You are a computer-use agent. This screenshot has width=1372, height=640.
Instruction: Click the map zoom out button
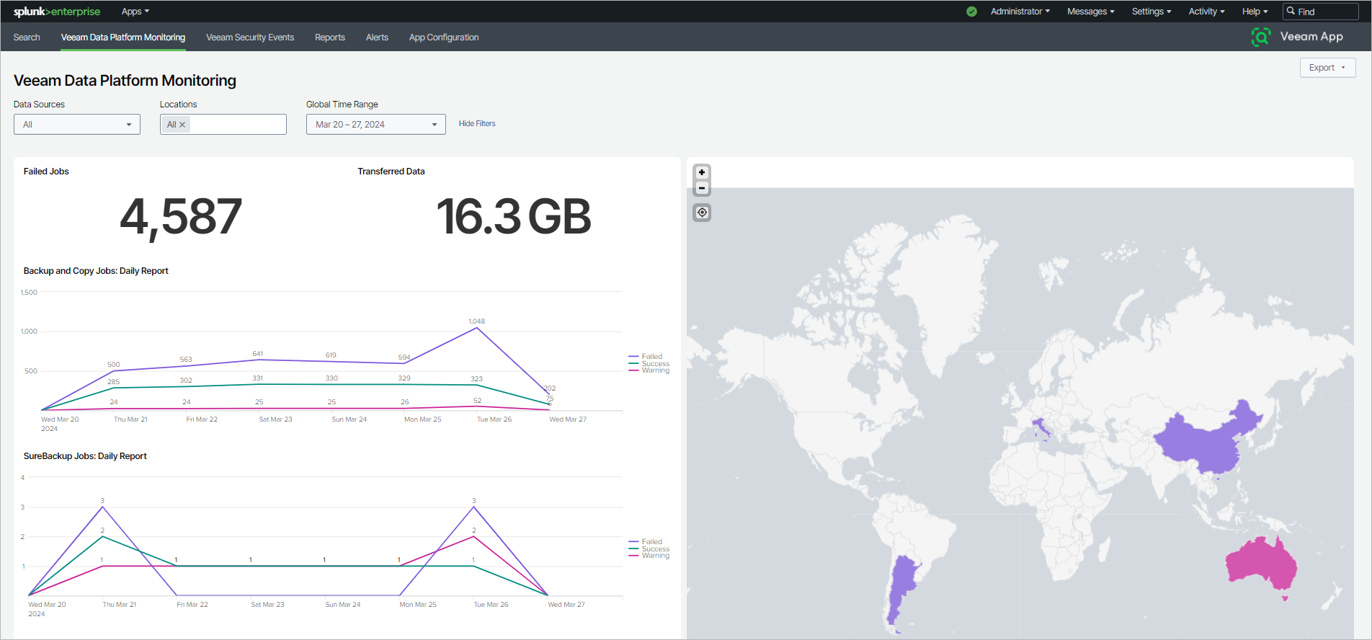[702, 189]
